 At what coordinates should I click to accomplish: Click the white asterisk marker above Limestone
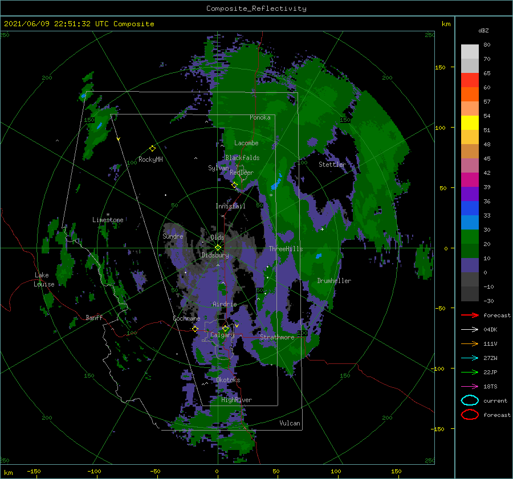pyautogui.click(x=108, y=215)
